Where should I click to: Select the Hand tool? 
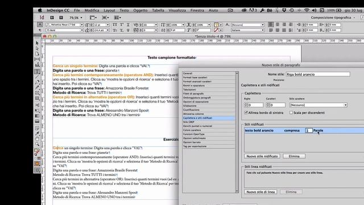click(x=37, y=139)
